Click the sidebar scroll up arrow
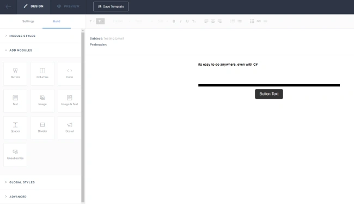The width and height of the screenshot is (354, 204). coord(83,30)
